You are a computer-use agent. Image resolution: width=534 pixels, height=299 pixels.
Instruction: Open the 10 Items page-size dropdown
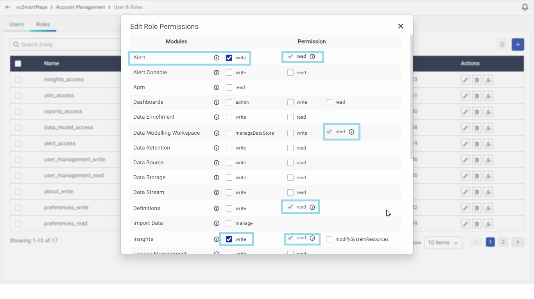click(443, 243)
